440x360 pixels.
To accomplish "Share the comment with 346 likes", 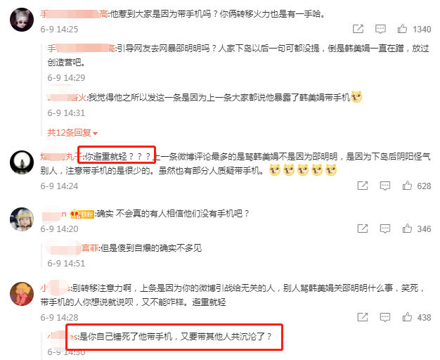I will point(363,229).
